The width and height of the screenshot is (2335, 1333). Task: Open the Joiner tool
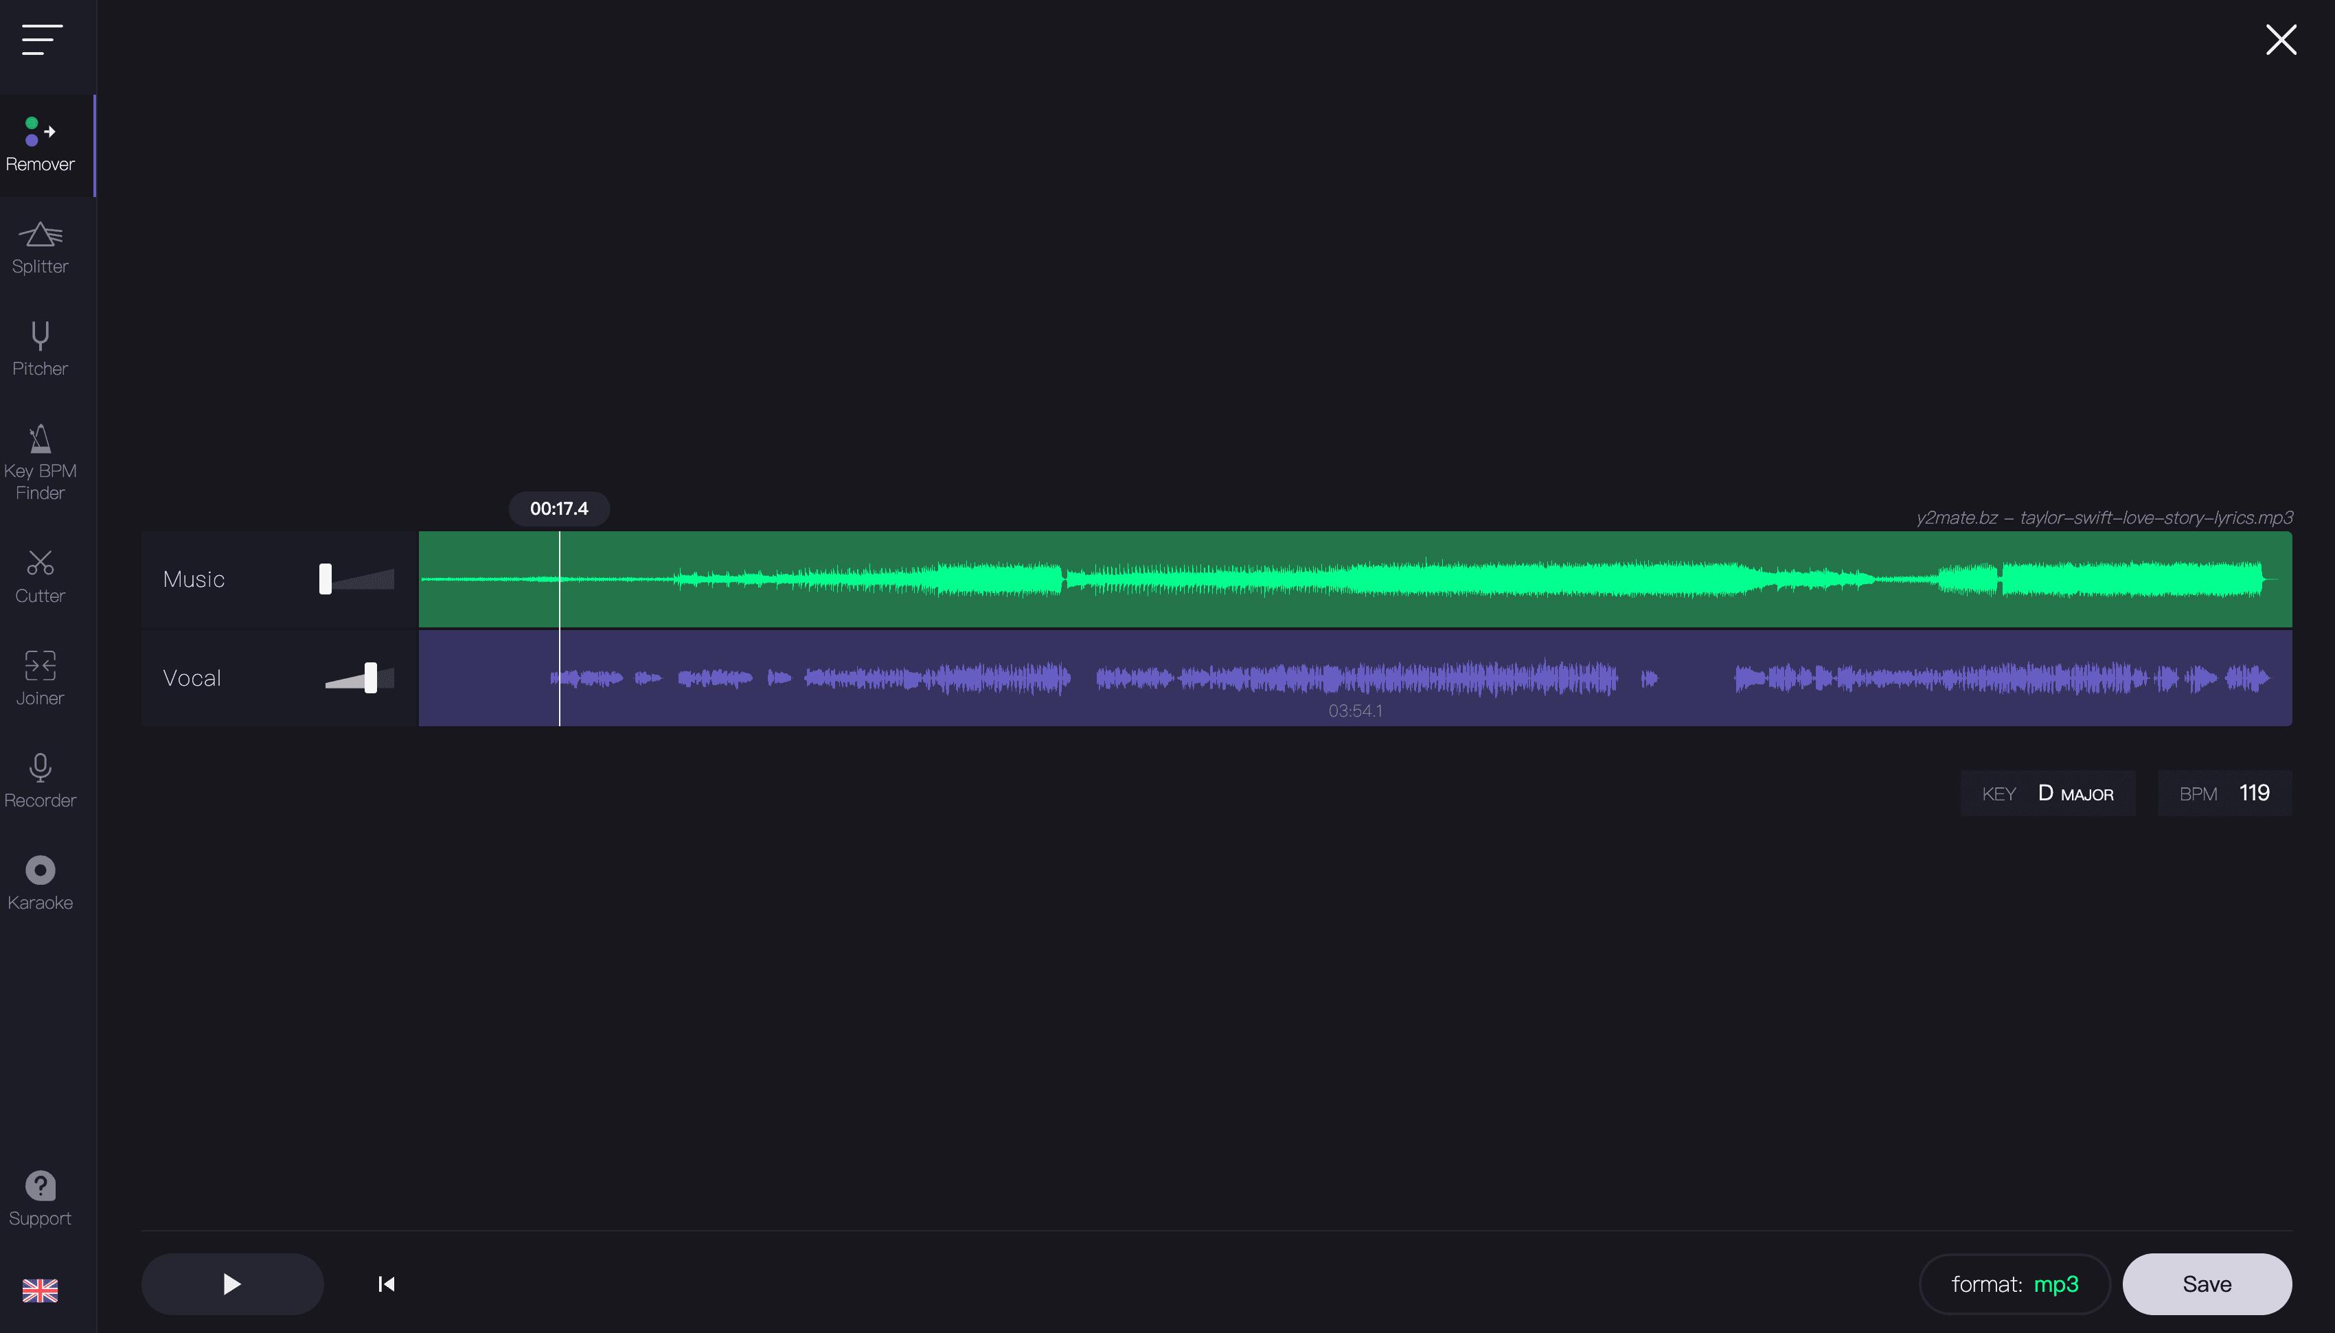click(x=41, y=677)
